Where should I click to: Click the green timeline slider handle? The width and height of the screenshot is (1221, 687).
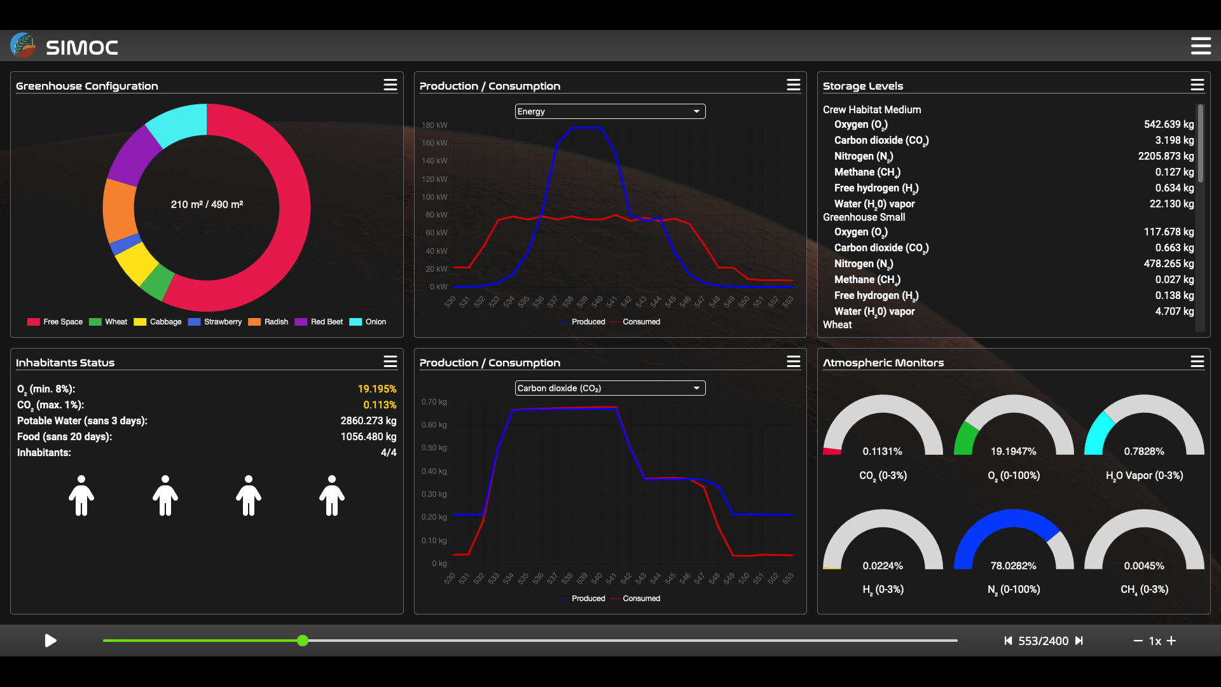(303, 641)
